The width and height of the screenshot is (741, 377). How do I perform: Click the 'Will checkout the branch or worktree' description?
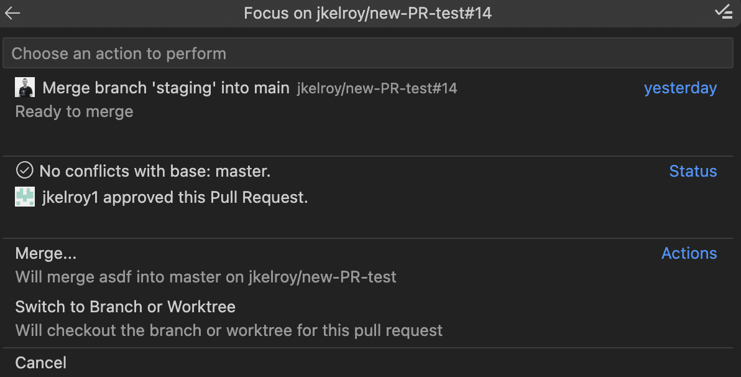click(229, 330)
